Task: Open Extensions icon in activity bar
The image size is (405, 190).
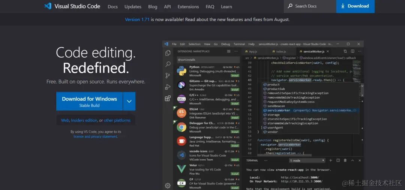Action: (168, 98)
